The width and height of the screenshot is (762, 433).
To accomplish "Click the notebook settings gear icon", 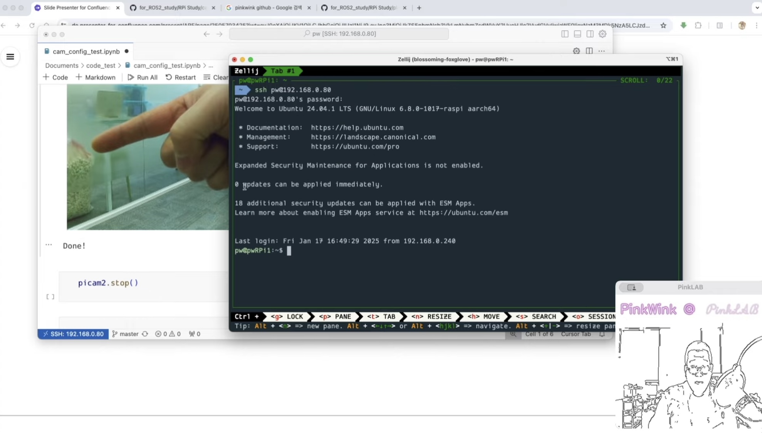I will pos(576,51).
